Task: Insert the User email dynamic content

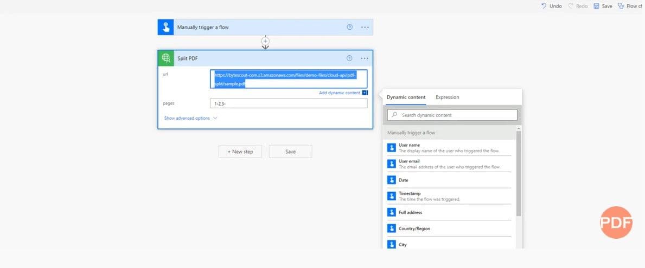Action: point(449,164)
